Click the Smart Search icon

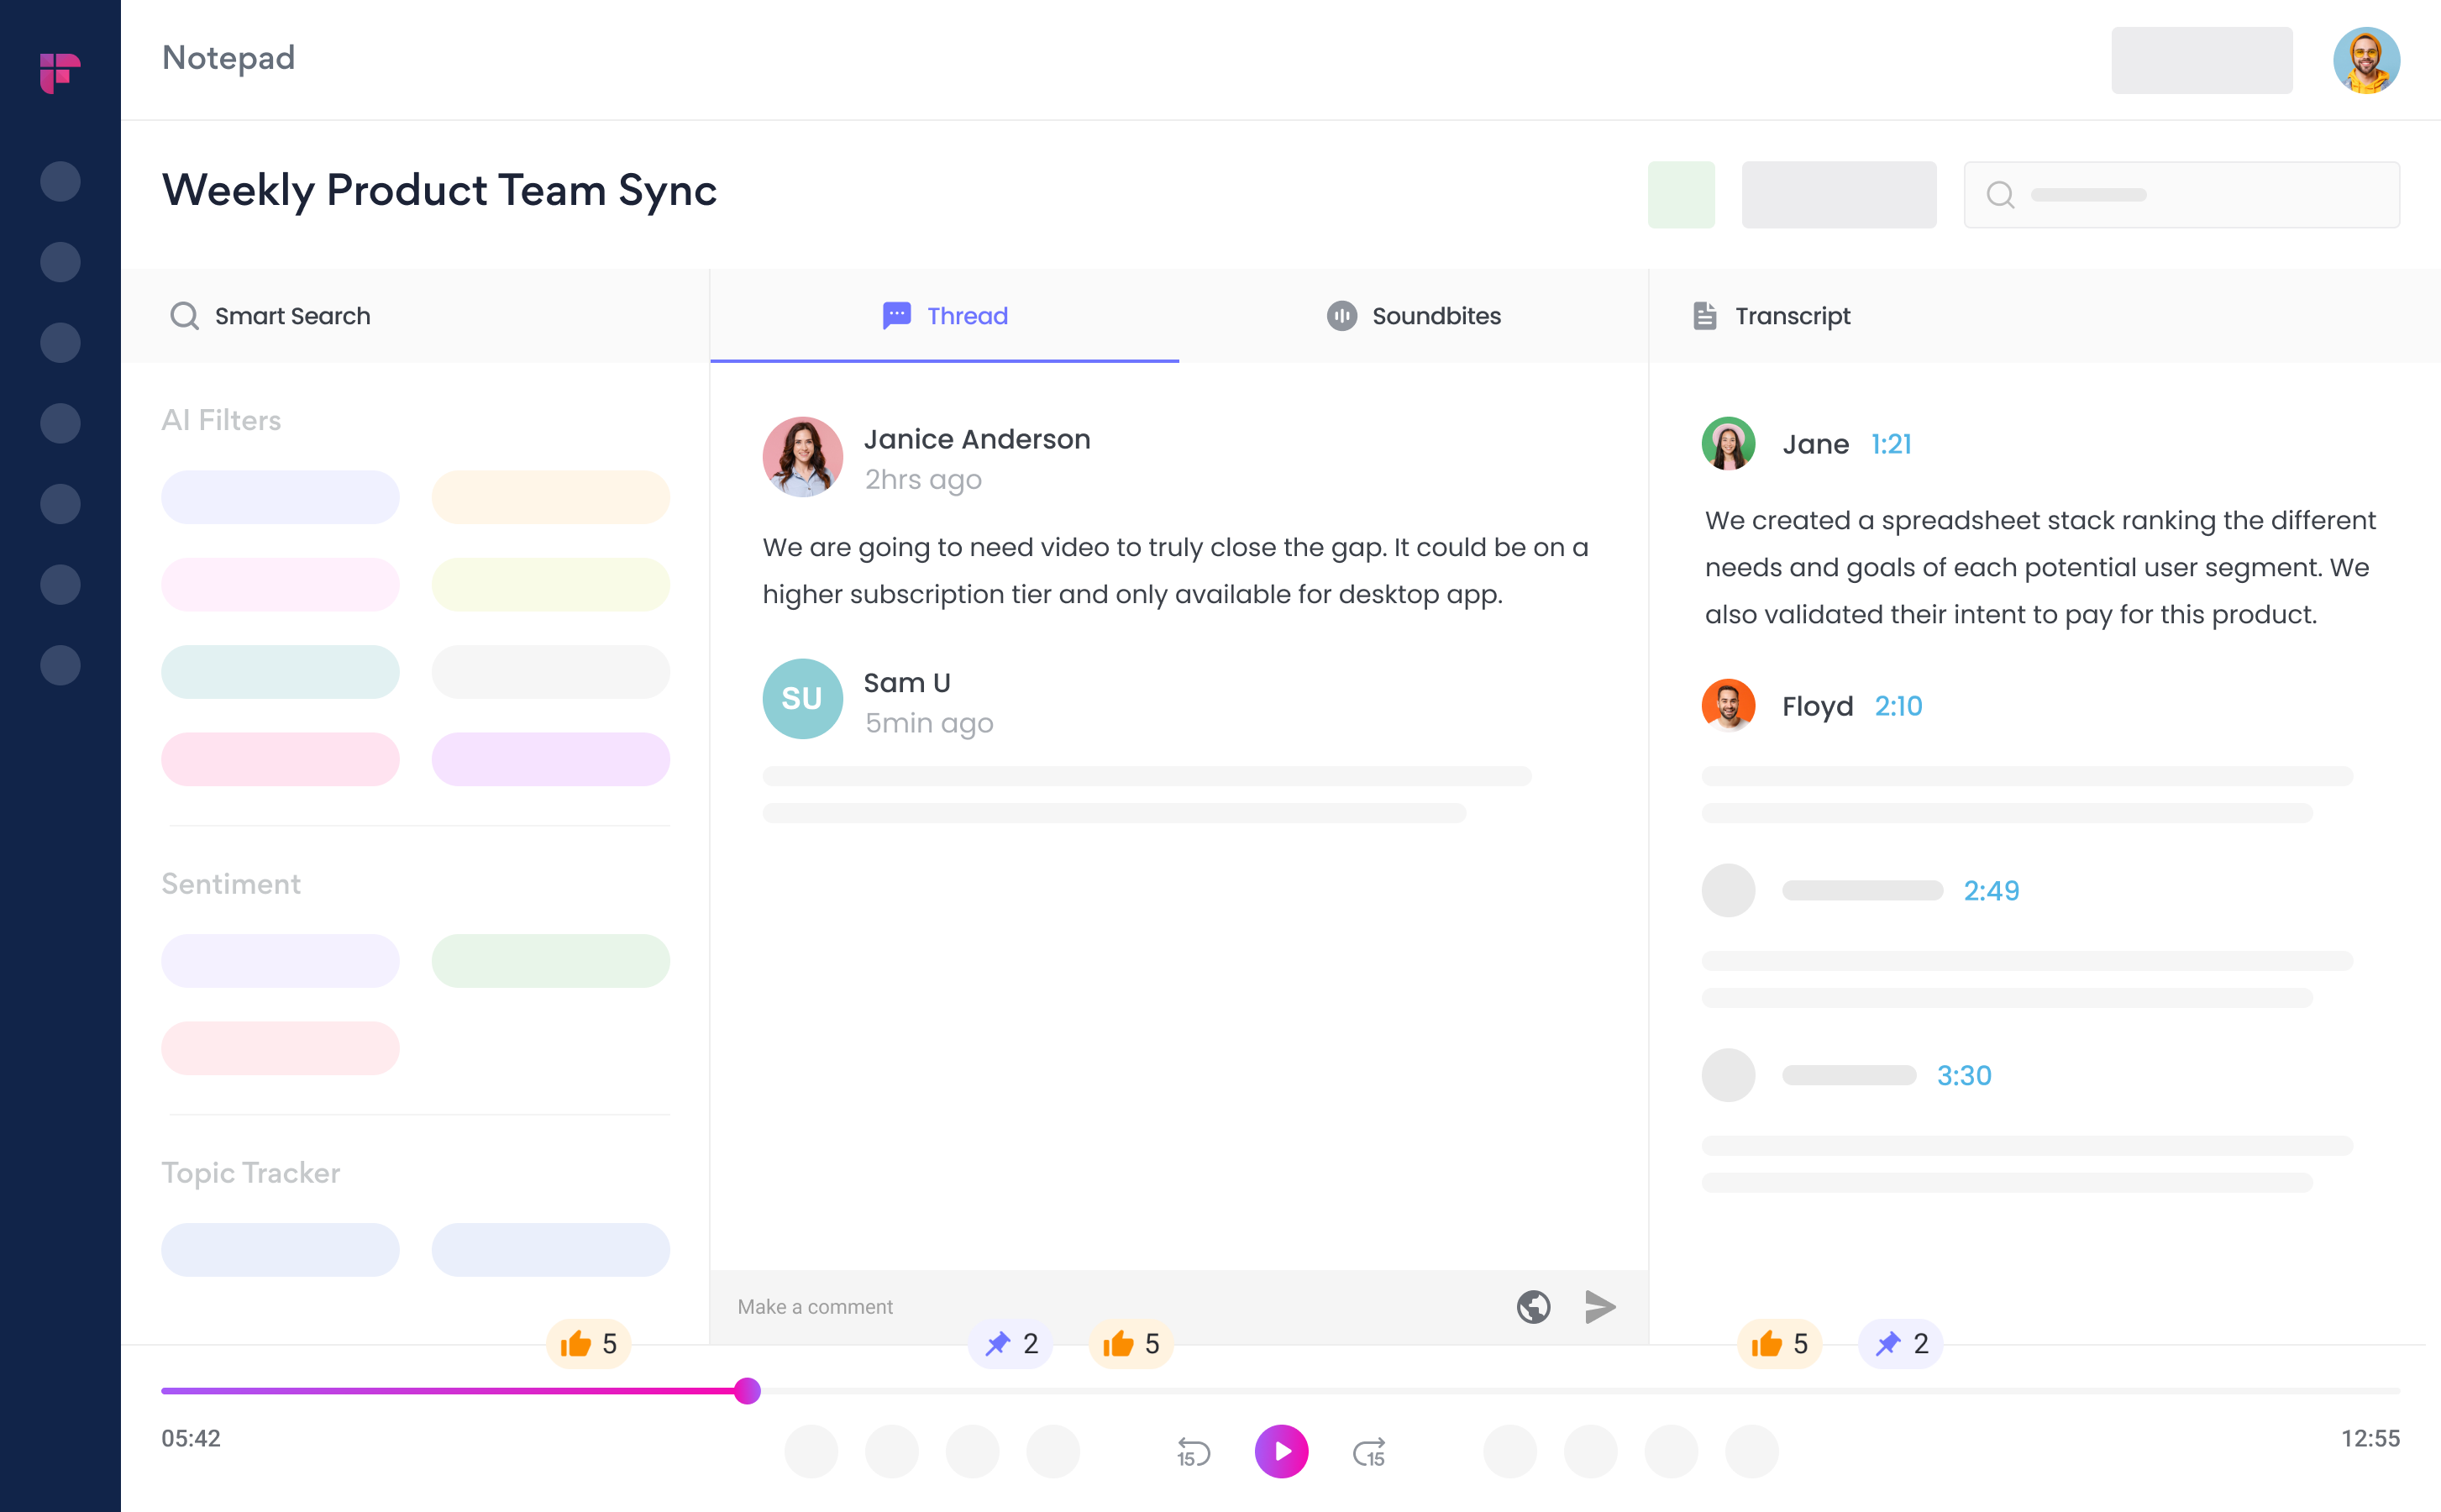183,316
